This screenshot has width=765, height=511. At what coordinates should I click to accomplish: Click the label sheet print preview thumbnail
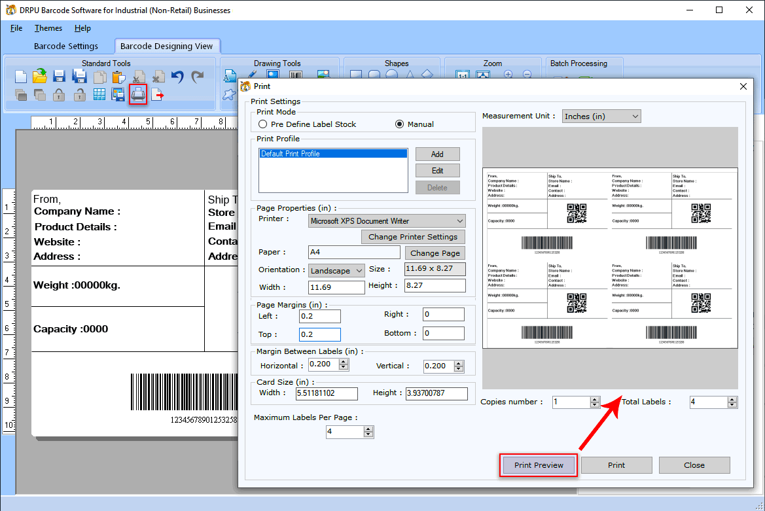(x=610, y=258)
